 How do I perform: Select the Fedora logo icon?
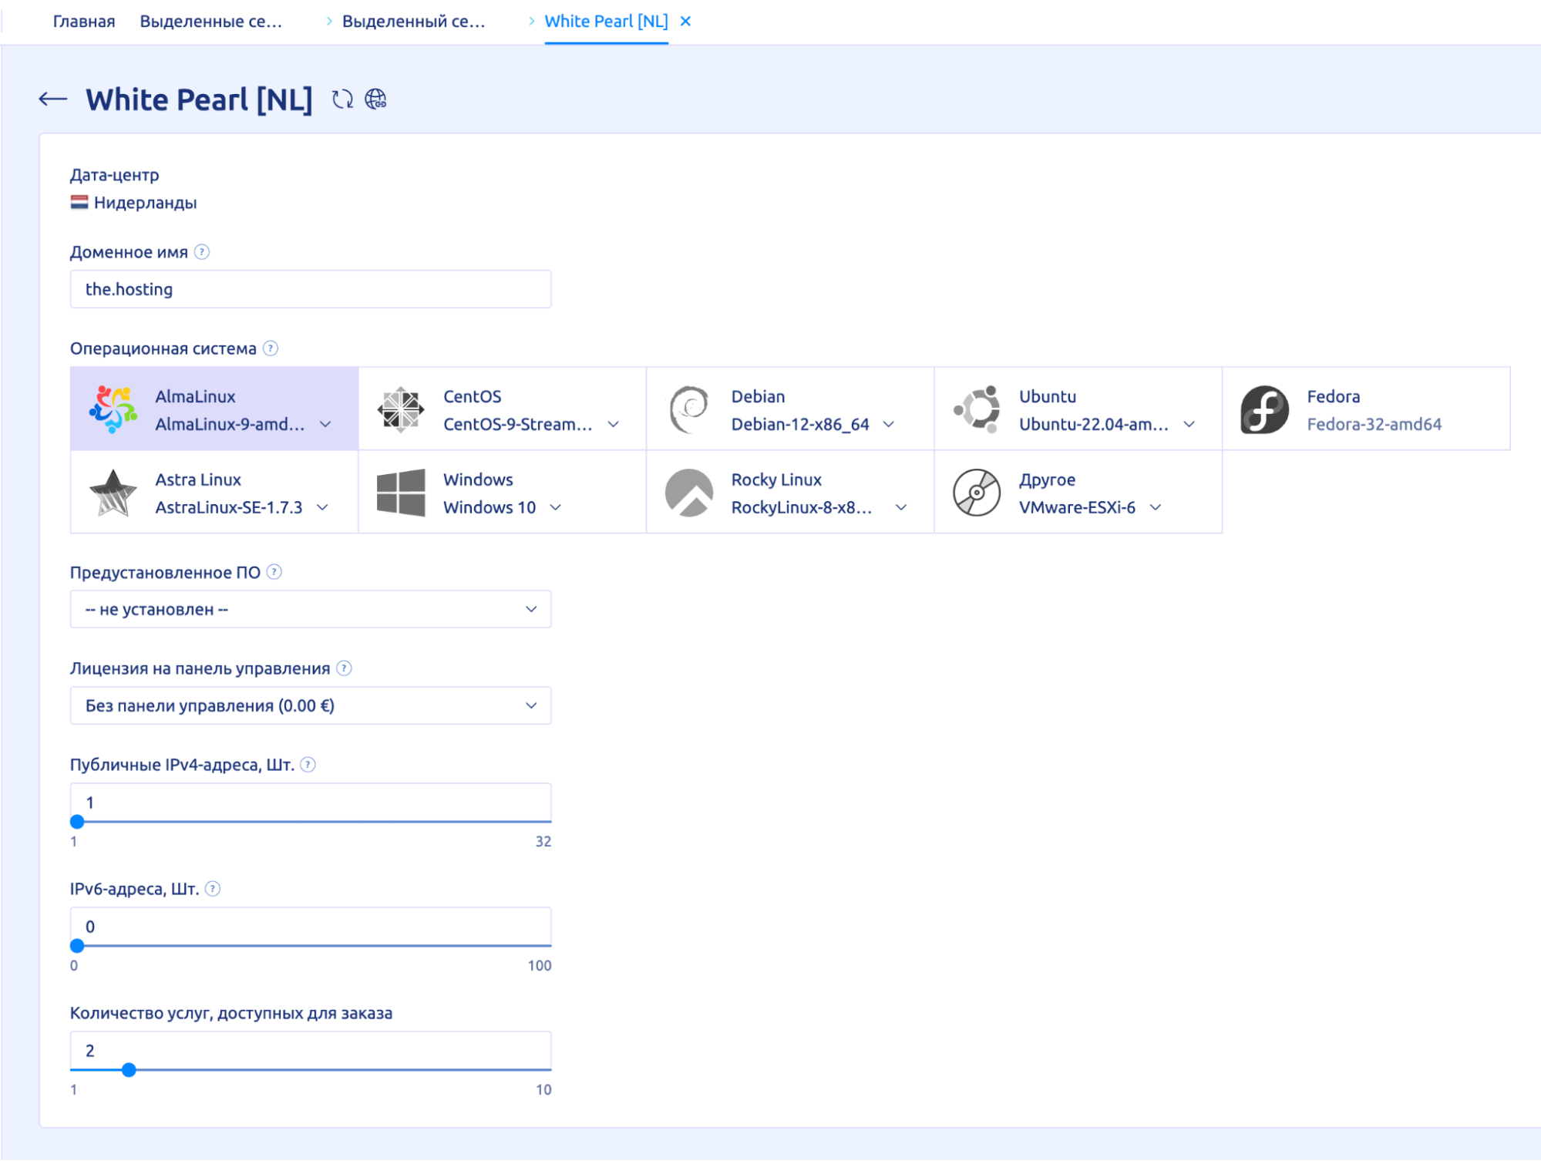coord(1264,409)
